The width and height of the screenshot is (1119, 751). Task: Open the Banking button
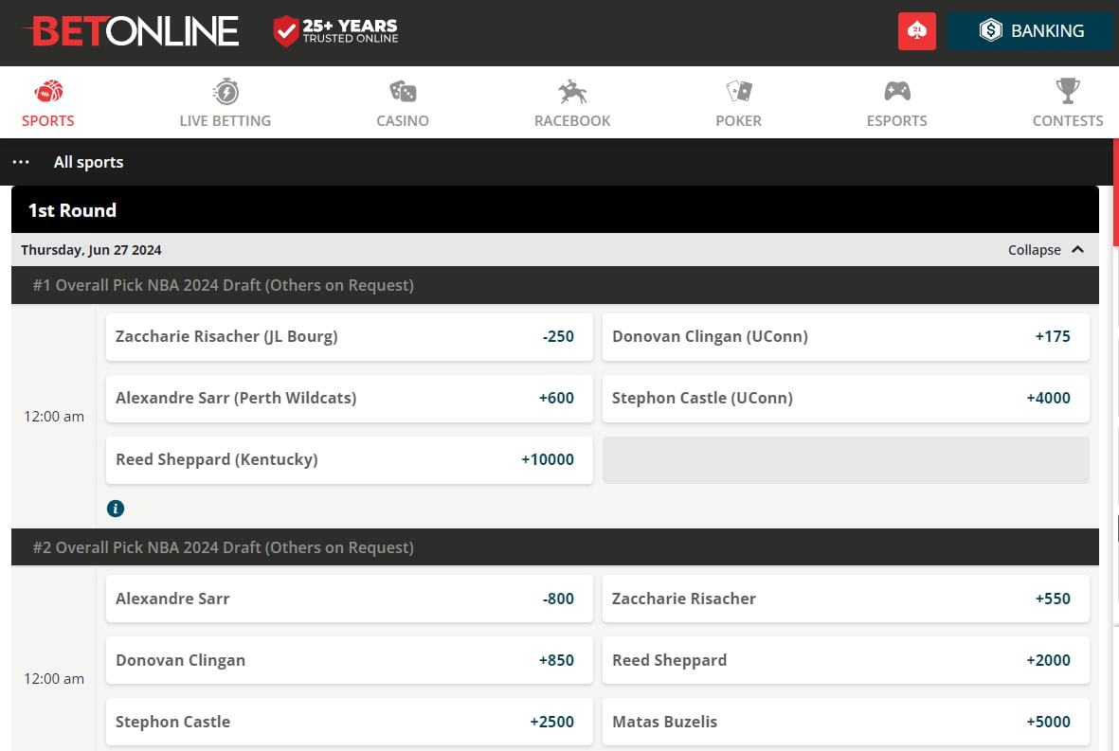(x=1031, y=30)
